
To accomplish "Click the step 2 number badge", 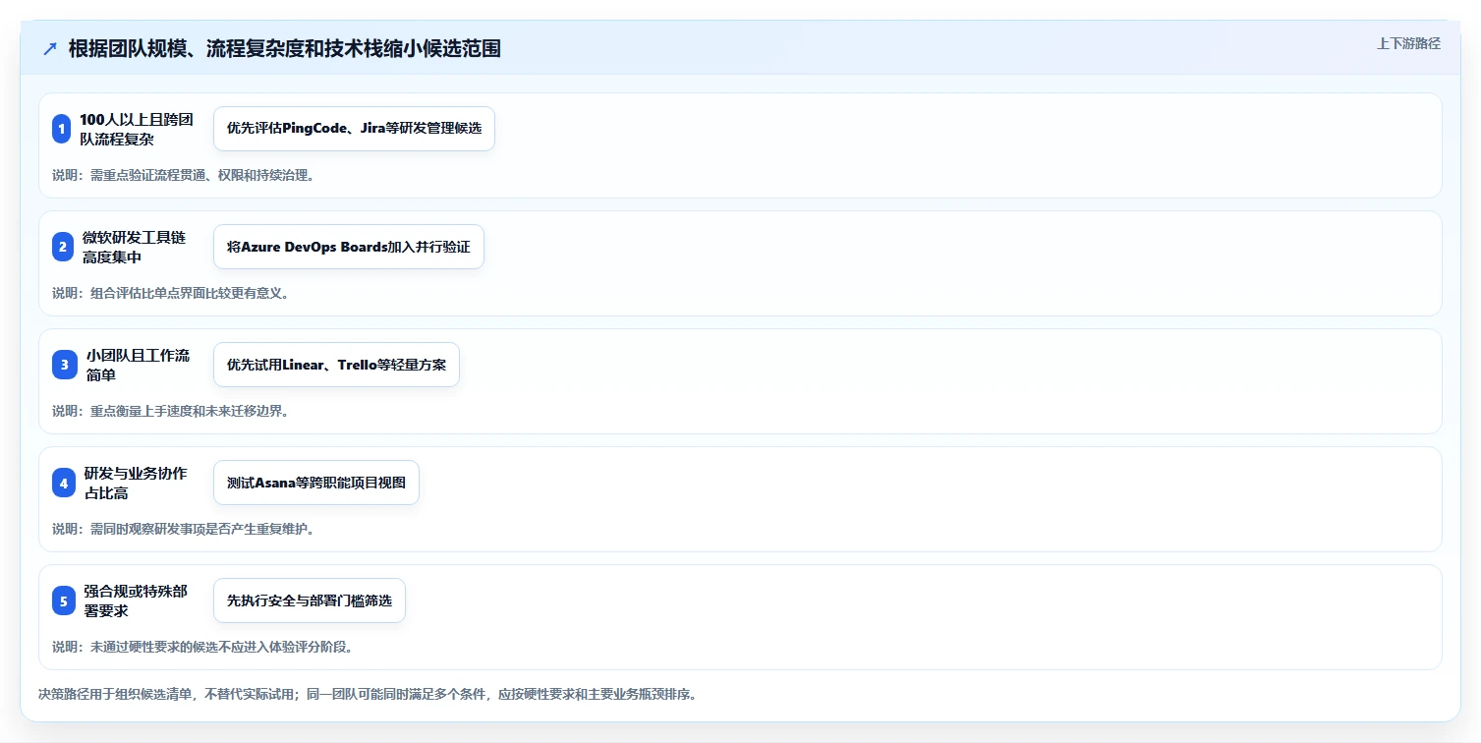I will tap(63, 247).
